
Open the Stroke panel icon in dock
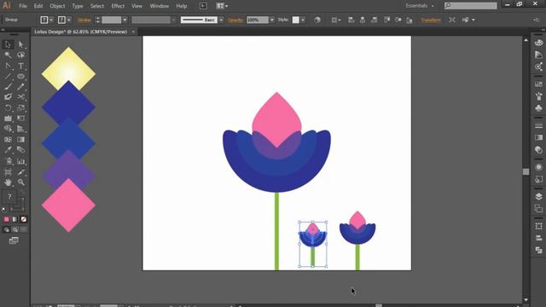[x=538, y=125]
